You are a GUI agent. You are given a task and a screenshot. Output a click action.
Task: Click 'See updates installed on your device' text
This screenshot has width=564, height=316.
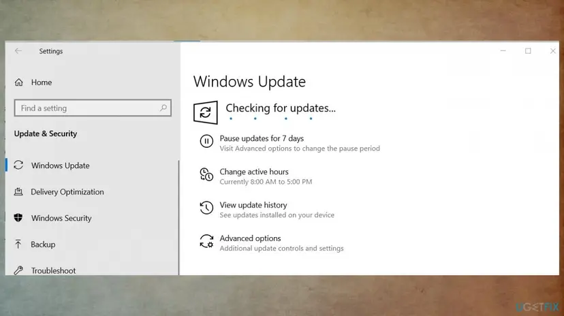pyautogui.click(x=277, y=215)
